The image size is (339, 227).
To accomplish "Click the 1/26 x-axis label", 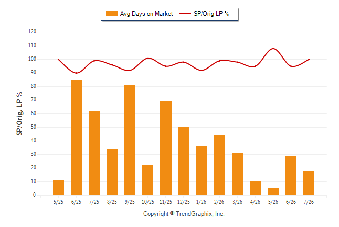I will pos(202,202).
